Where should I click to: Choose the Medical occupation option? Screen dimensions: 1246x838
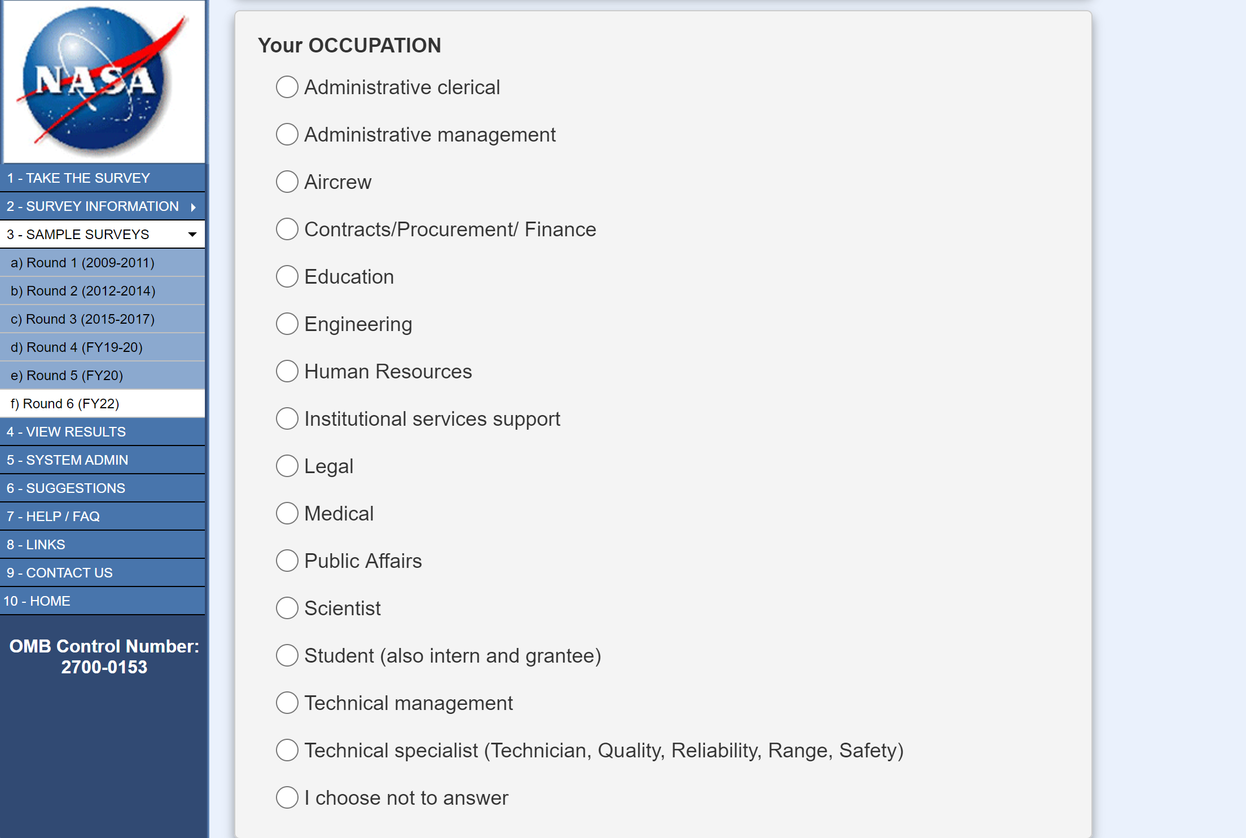tap(287, 514)
